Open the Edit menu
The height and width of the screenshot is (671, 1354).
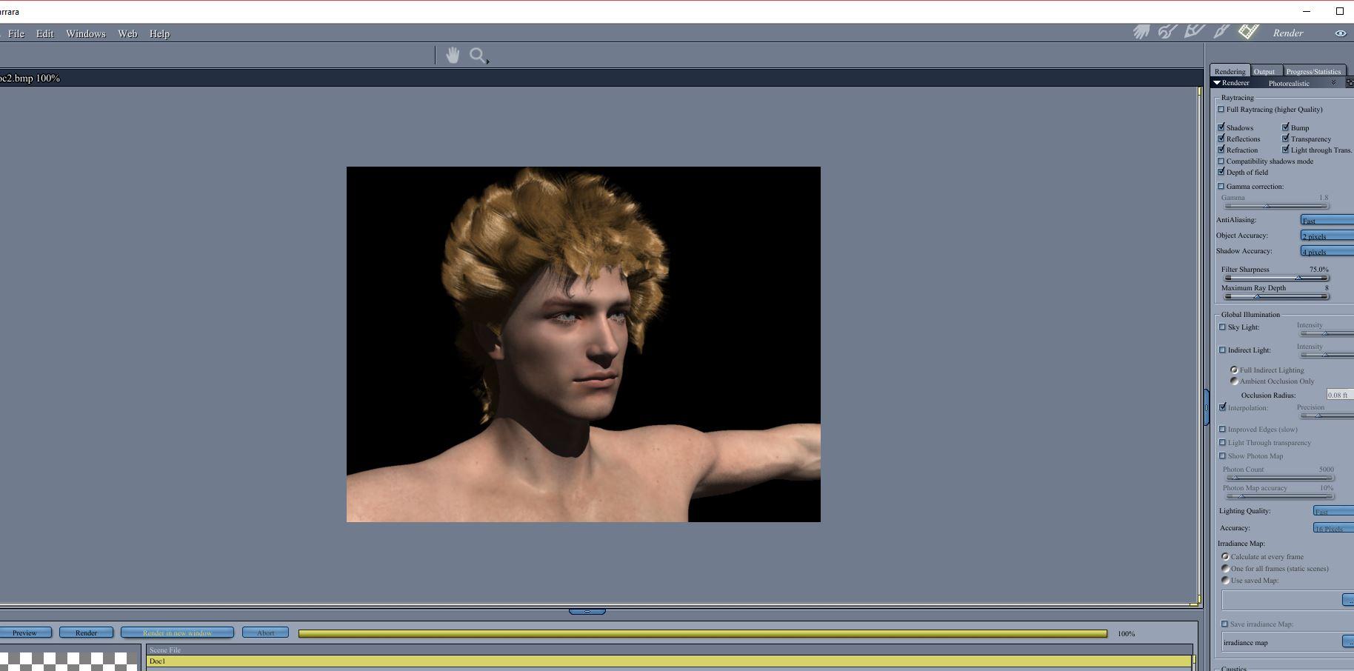point(45,34)
